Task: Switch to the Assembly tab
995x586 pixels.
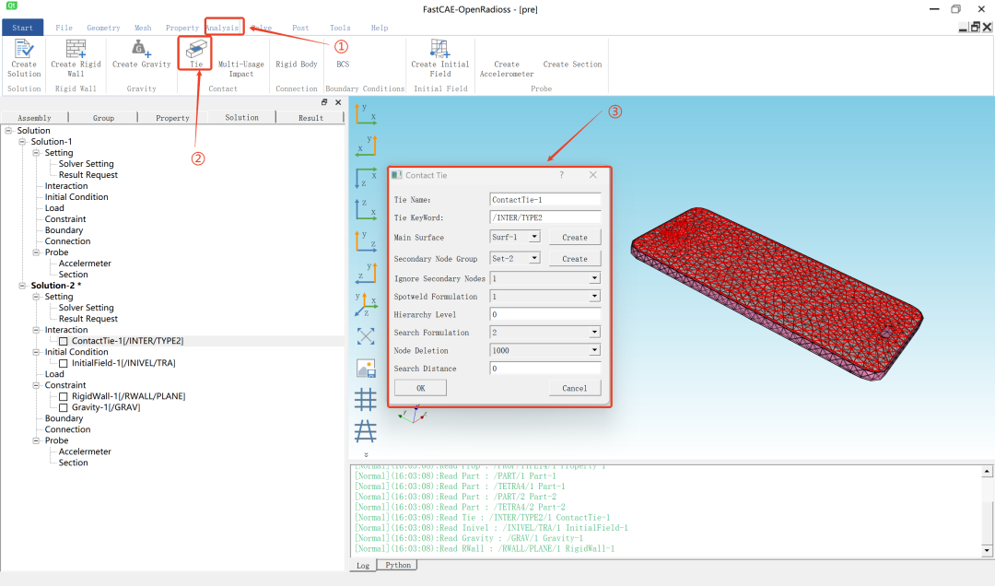Action: (34, 117)
